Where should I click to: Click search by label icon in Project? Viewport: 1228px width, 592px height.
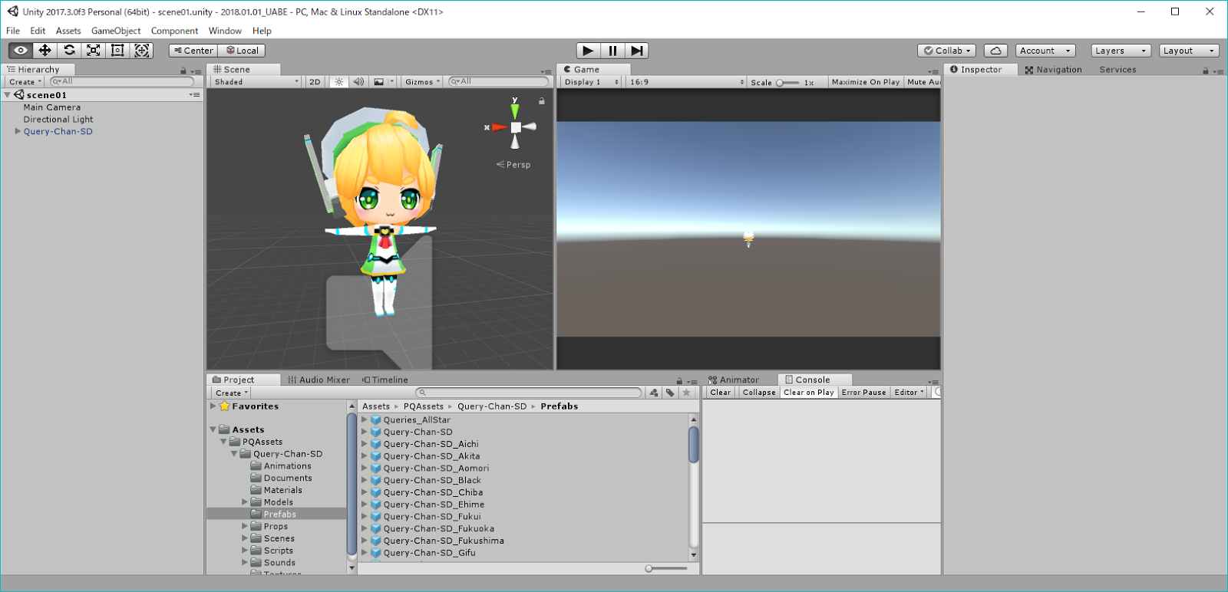pyautogui.click(x=670, y=393)
